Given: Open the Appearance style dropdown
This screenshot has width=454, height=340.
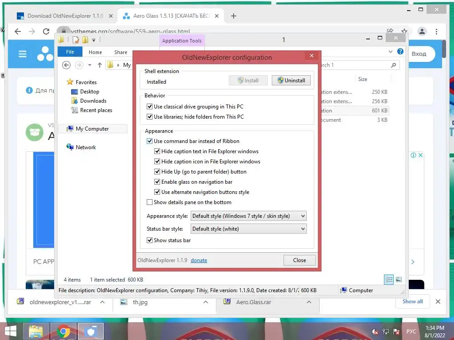Looking at the screenshot, I should tap(248, 216).
